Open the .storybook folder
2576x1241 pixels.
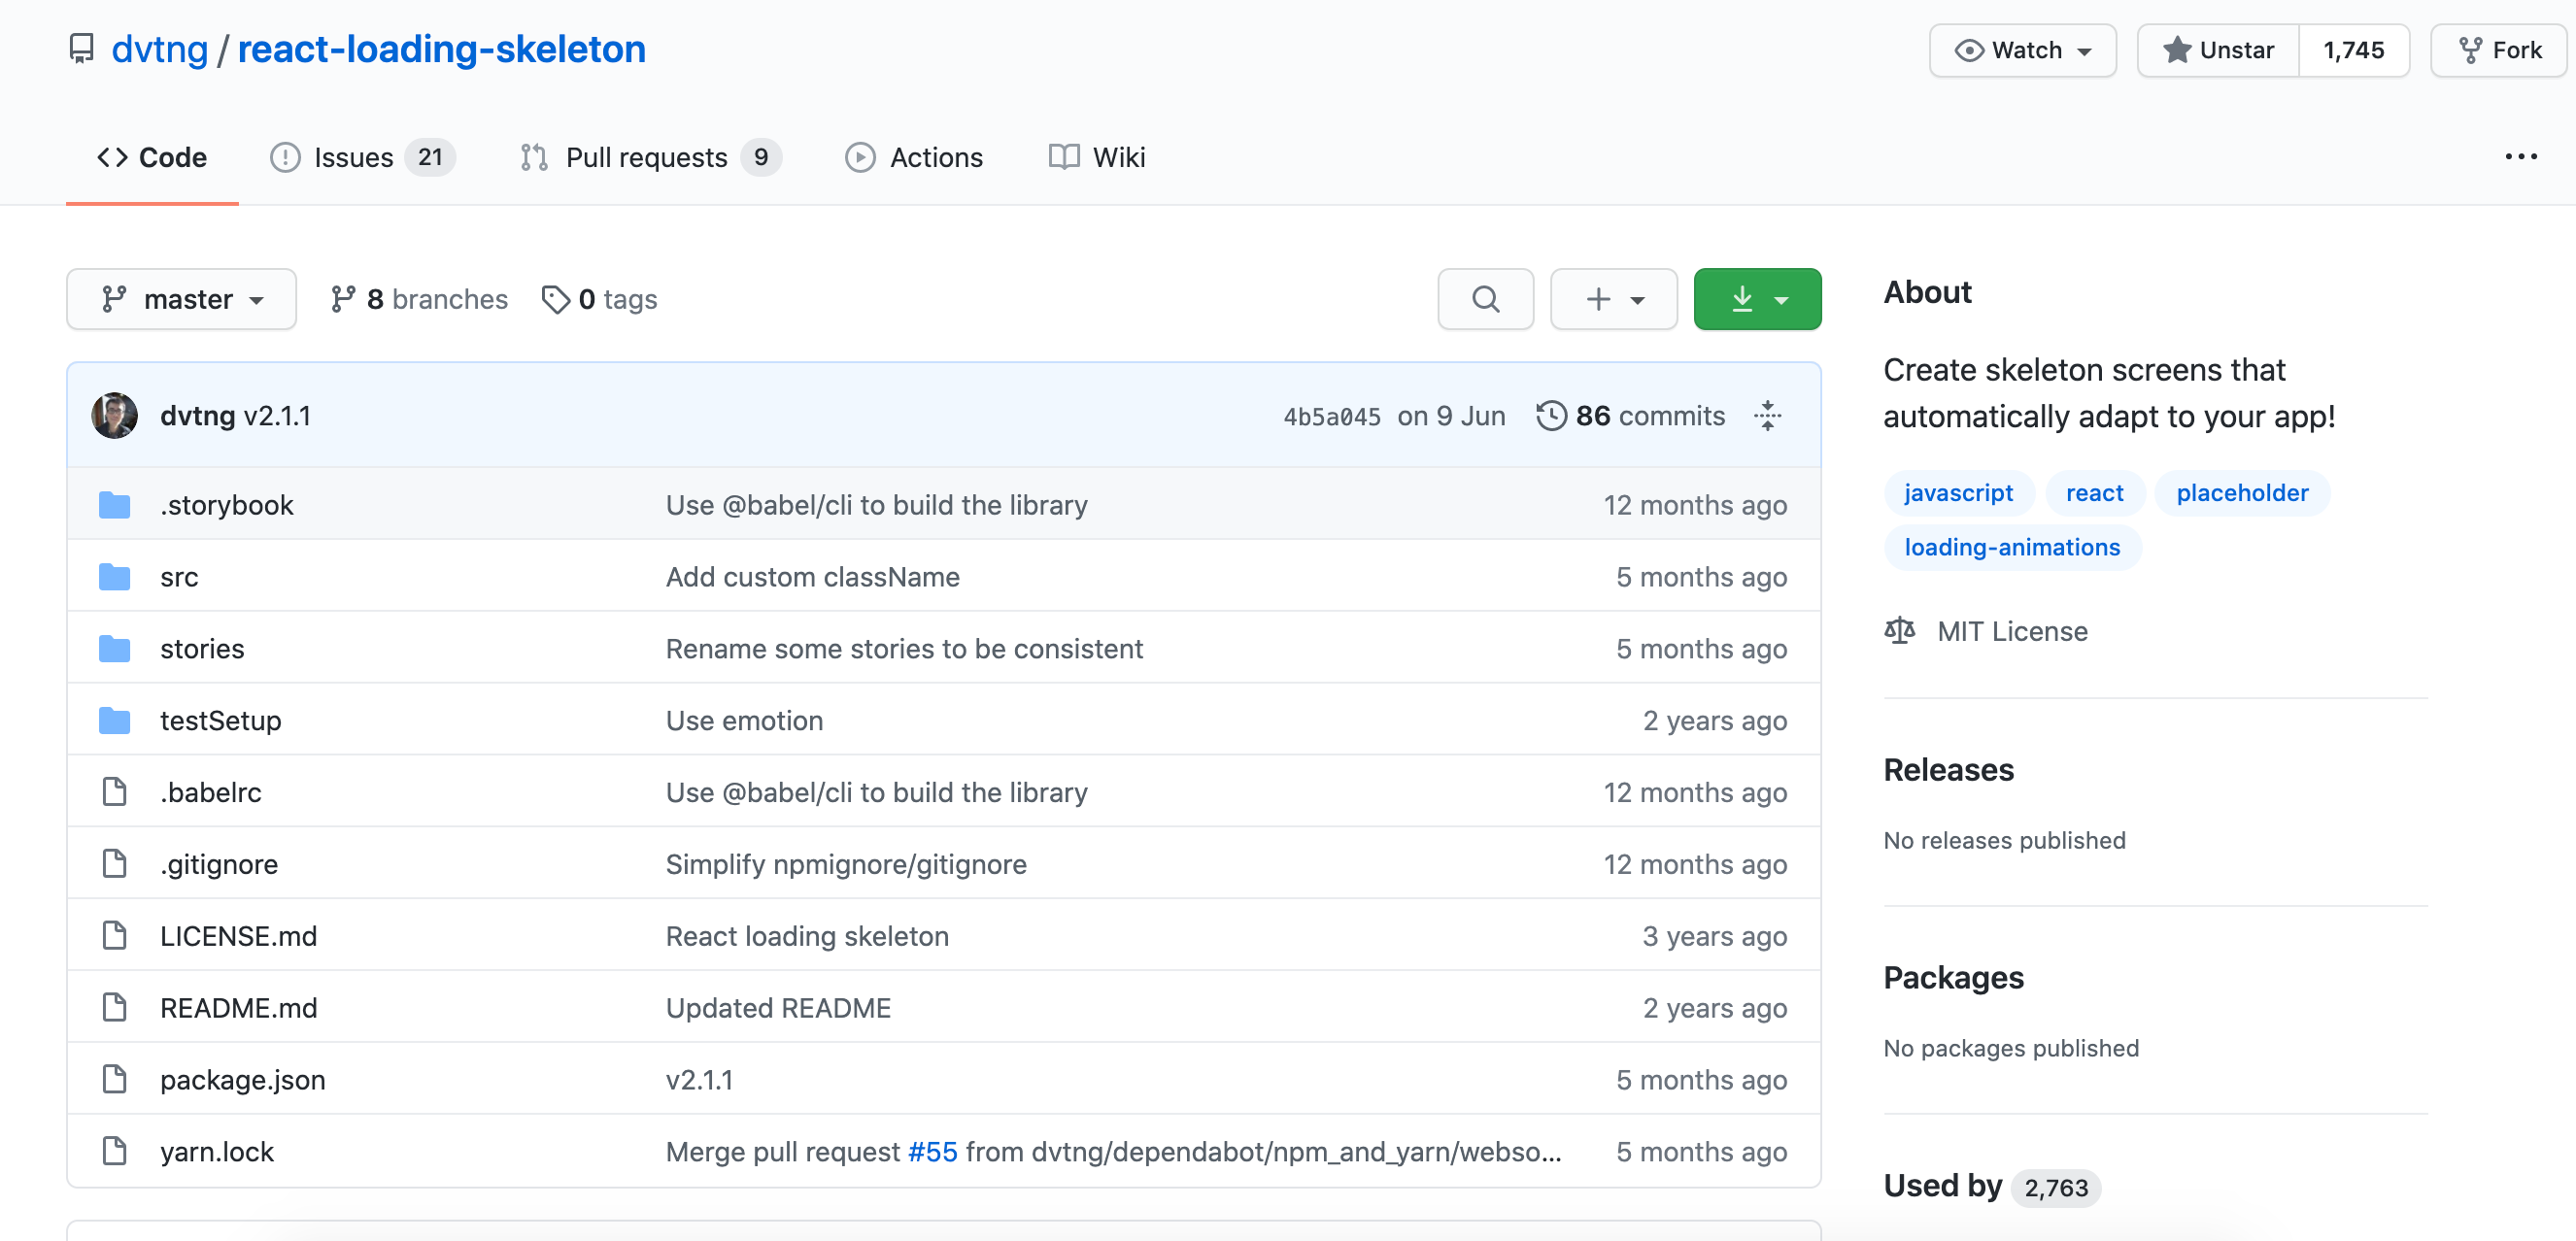click(x=226, y=505)
